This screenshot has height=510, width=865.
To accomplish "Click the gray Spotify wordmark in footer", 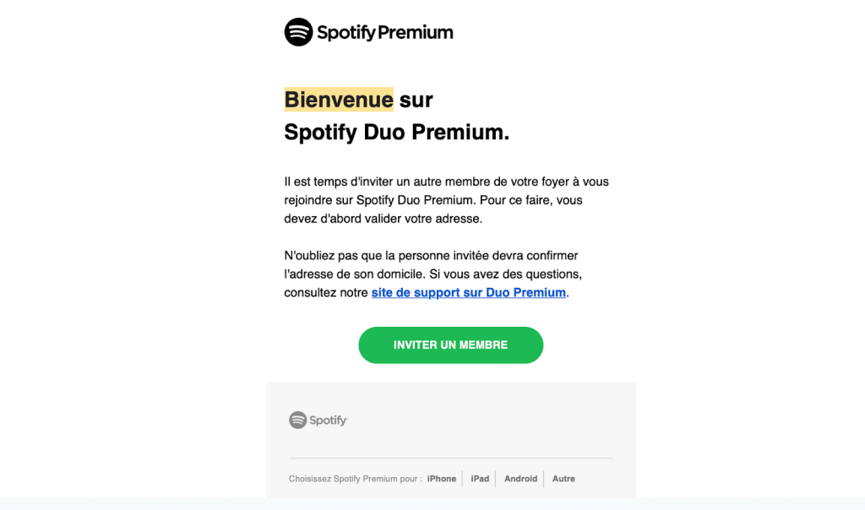I will 329,420.
